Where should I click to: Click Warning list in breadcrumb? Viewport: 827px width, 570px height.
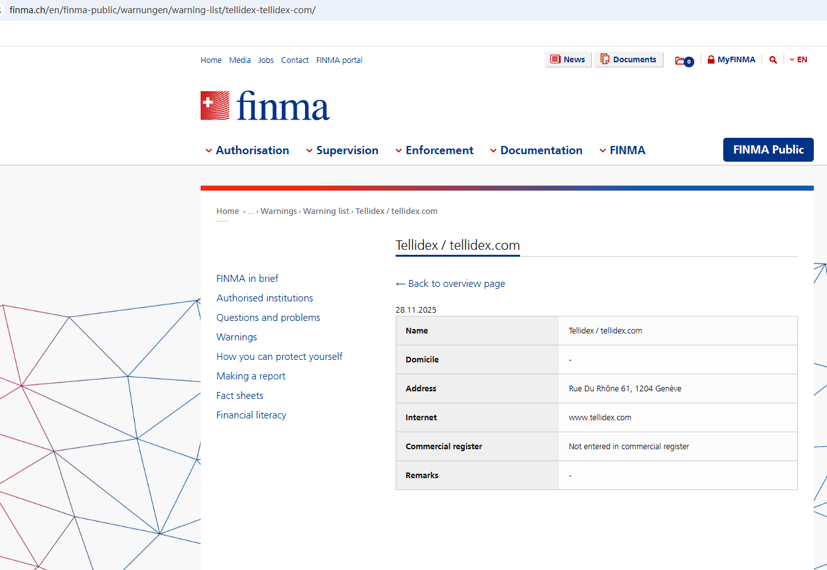[x=326, y=211]
